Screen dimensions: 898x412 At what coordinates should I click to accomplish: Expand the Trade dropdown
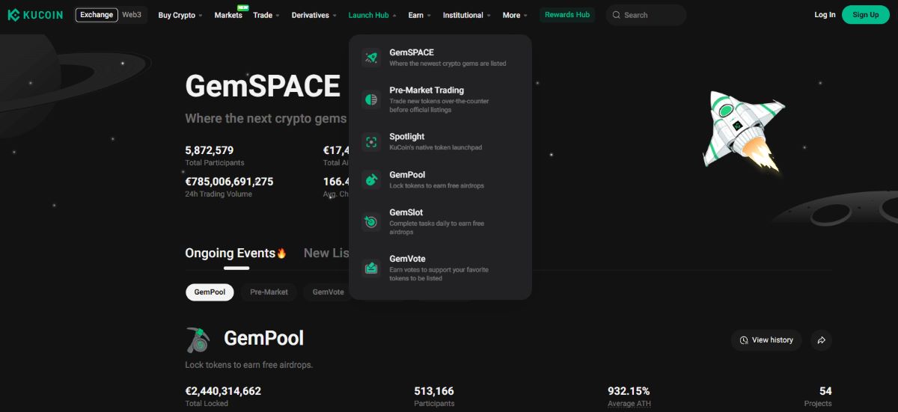pos(266,15)
